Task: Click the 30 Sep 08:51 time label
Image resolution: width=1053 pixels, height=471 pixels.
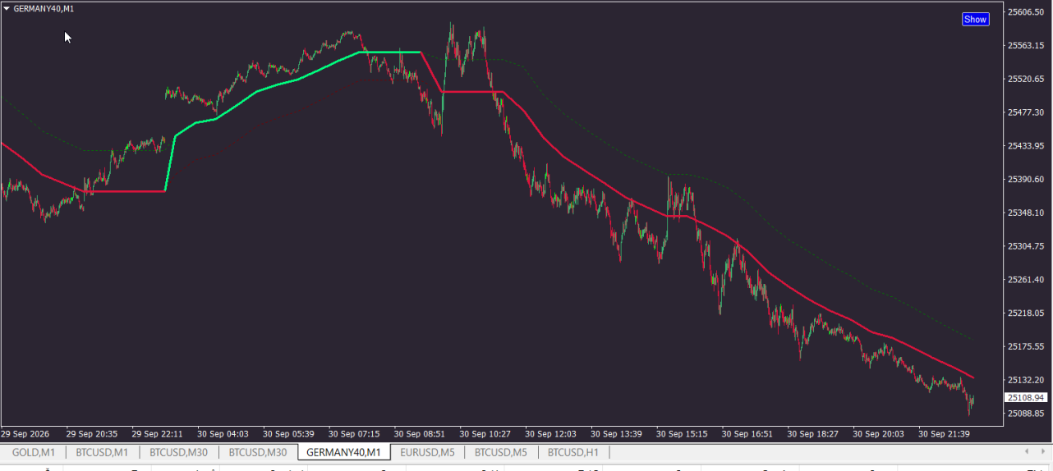Action: pyautogui.click(x=420, y=434)
